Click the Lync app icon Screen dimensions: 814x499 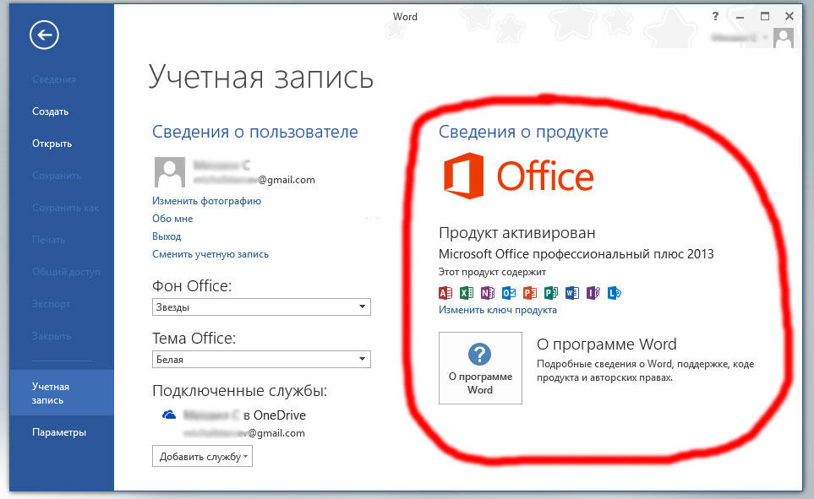615,293
